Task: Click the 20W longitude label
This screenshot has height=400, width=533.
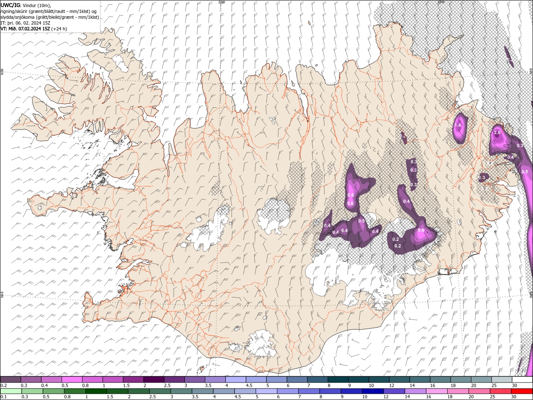Action: pos(222,2)
